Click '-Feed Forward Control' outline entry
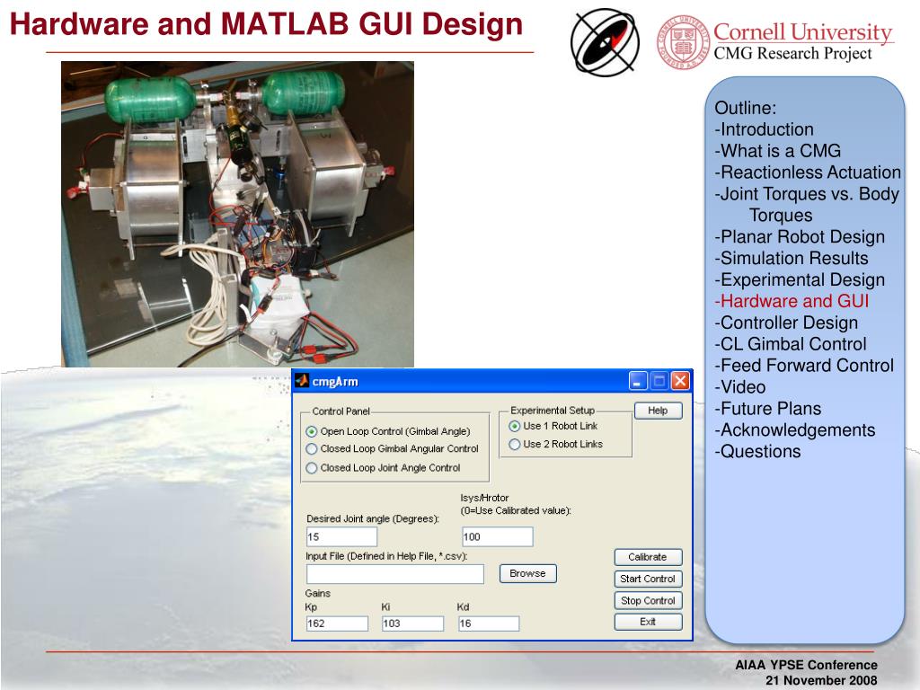 [804, 366]
